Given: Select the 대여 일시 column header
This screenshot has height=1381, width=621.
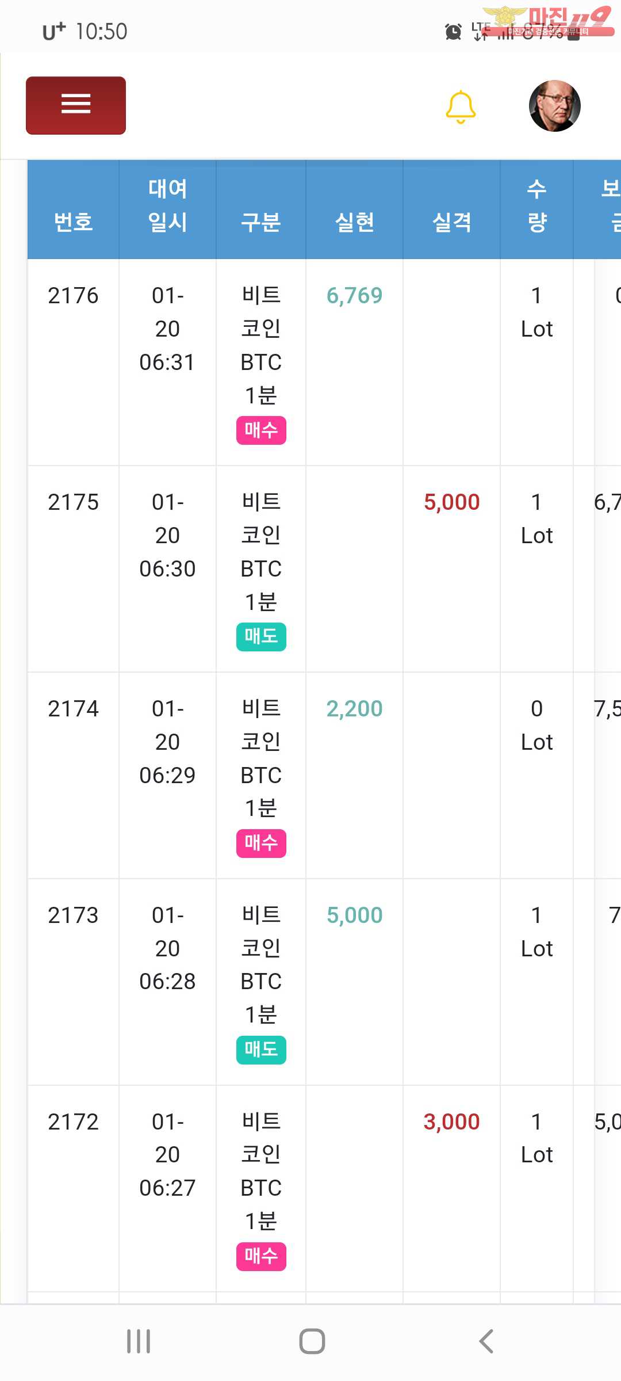Looking at the screenshot, I should point(167,205).
